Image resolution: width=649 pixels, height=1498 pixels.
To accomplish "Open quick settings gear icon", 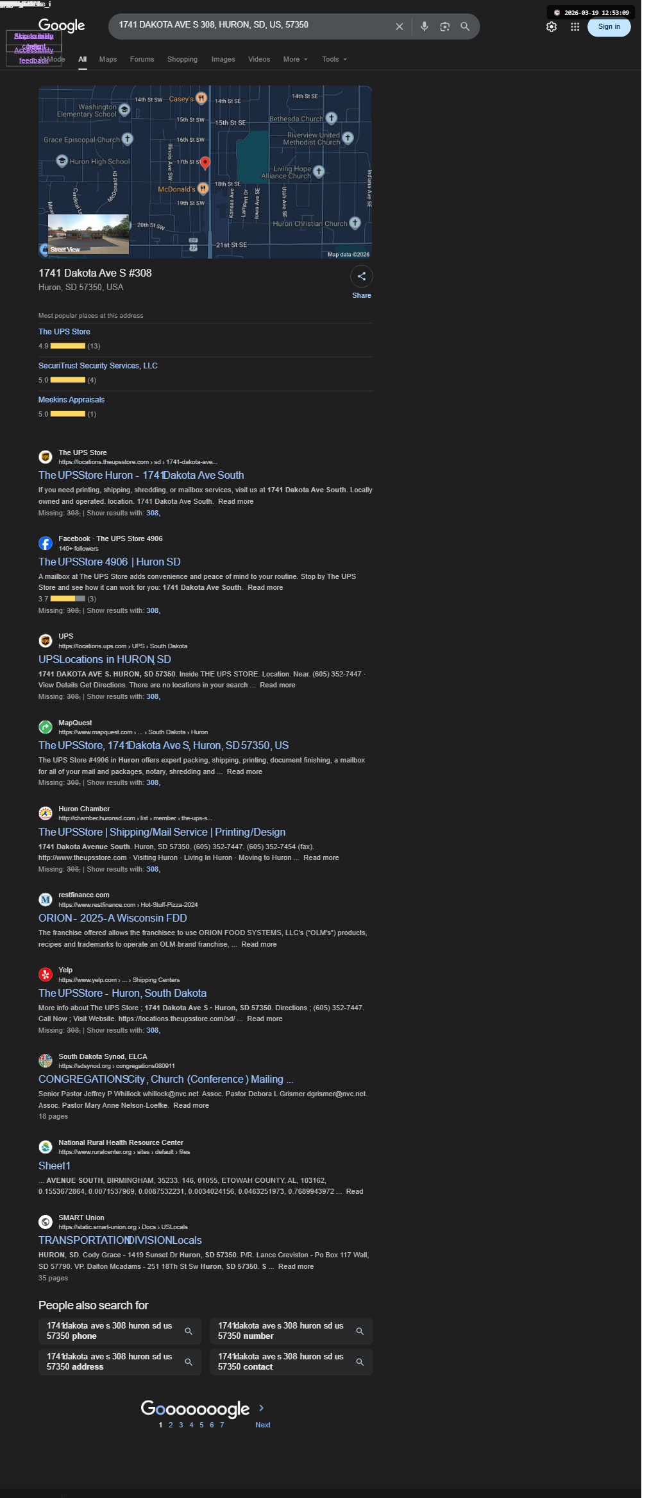I will 552,27.
